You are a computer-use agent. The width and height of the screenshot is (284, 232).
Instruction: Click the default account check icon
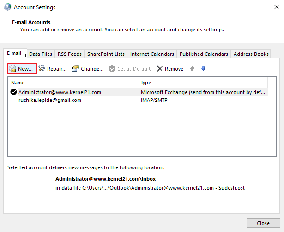click(13, 92)
